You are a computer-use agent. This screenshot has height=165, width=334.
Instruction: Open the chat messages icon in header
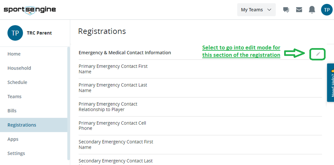pyautogui.click(x=286, y=10)
